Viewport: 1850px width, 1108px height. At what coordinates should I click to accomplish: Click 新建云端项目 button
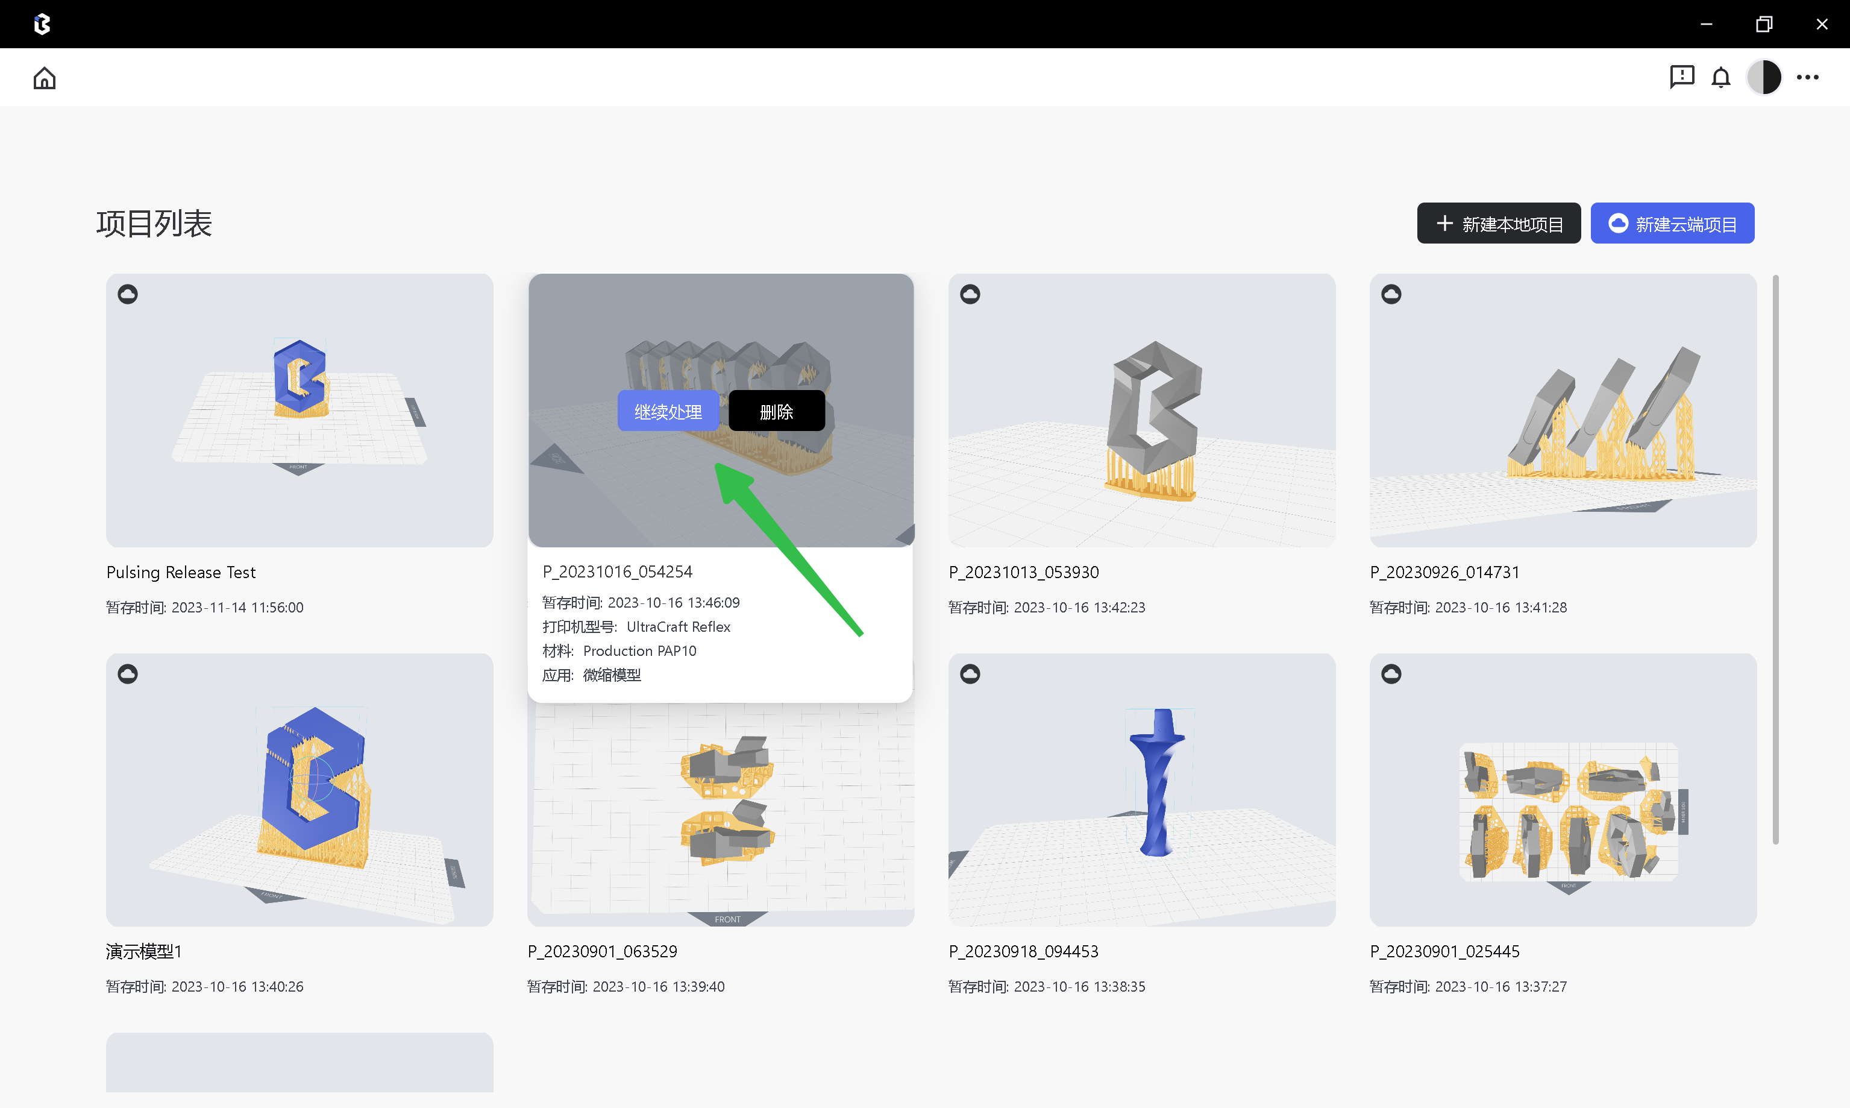click(x=1672, y=223)
